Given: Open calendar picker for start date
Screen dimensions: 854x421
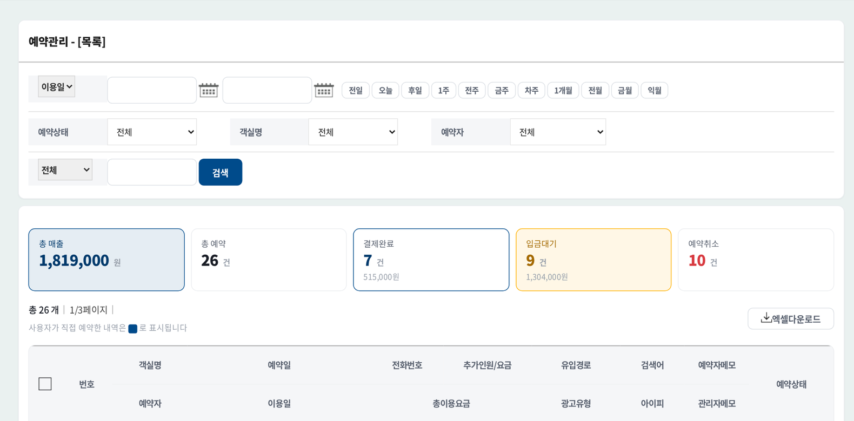Looking at the screenshot, I should pyautogui.click(x=209, y=90).
